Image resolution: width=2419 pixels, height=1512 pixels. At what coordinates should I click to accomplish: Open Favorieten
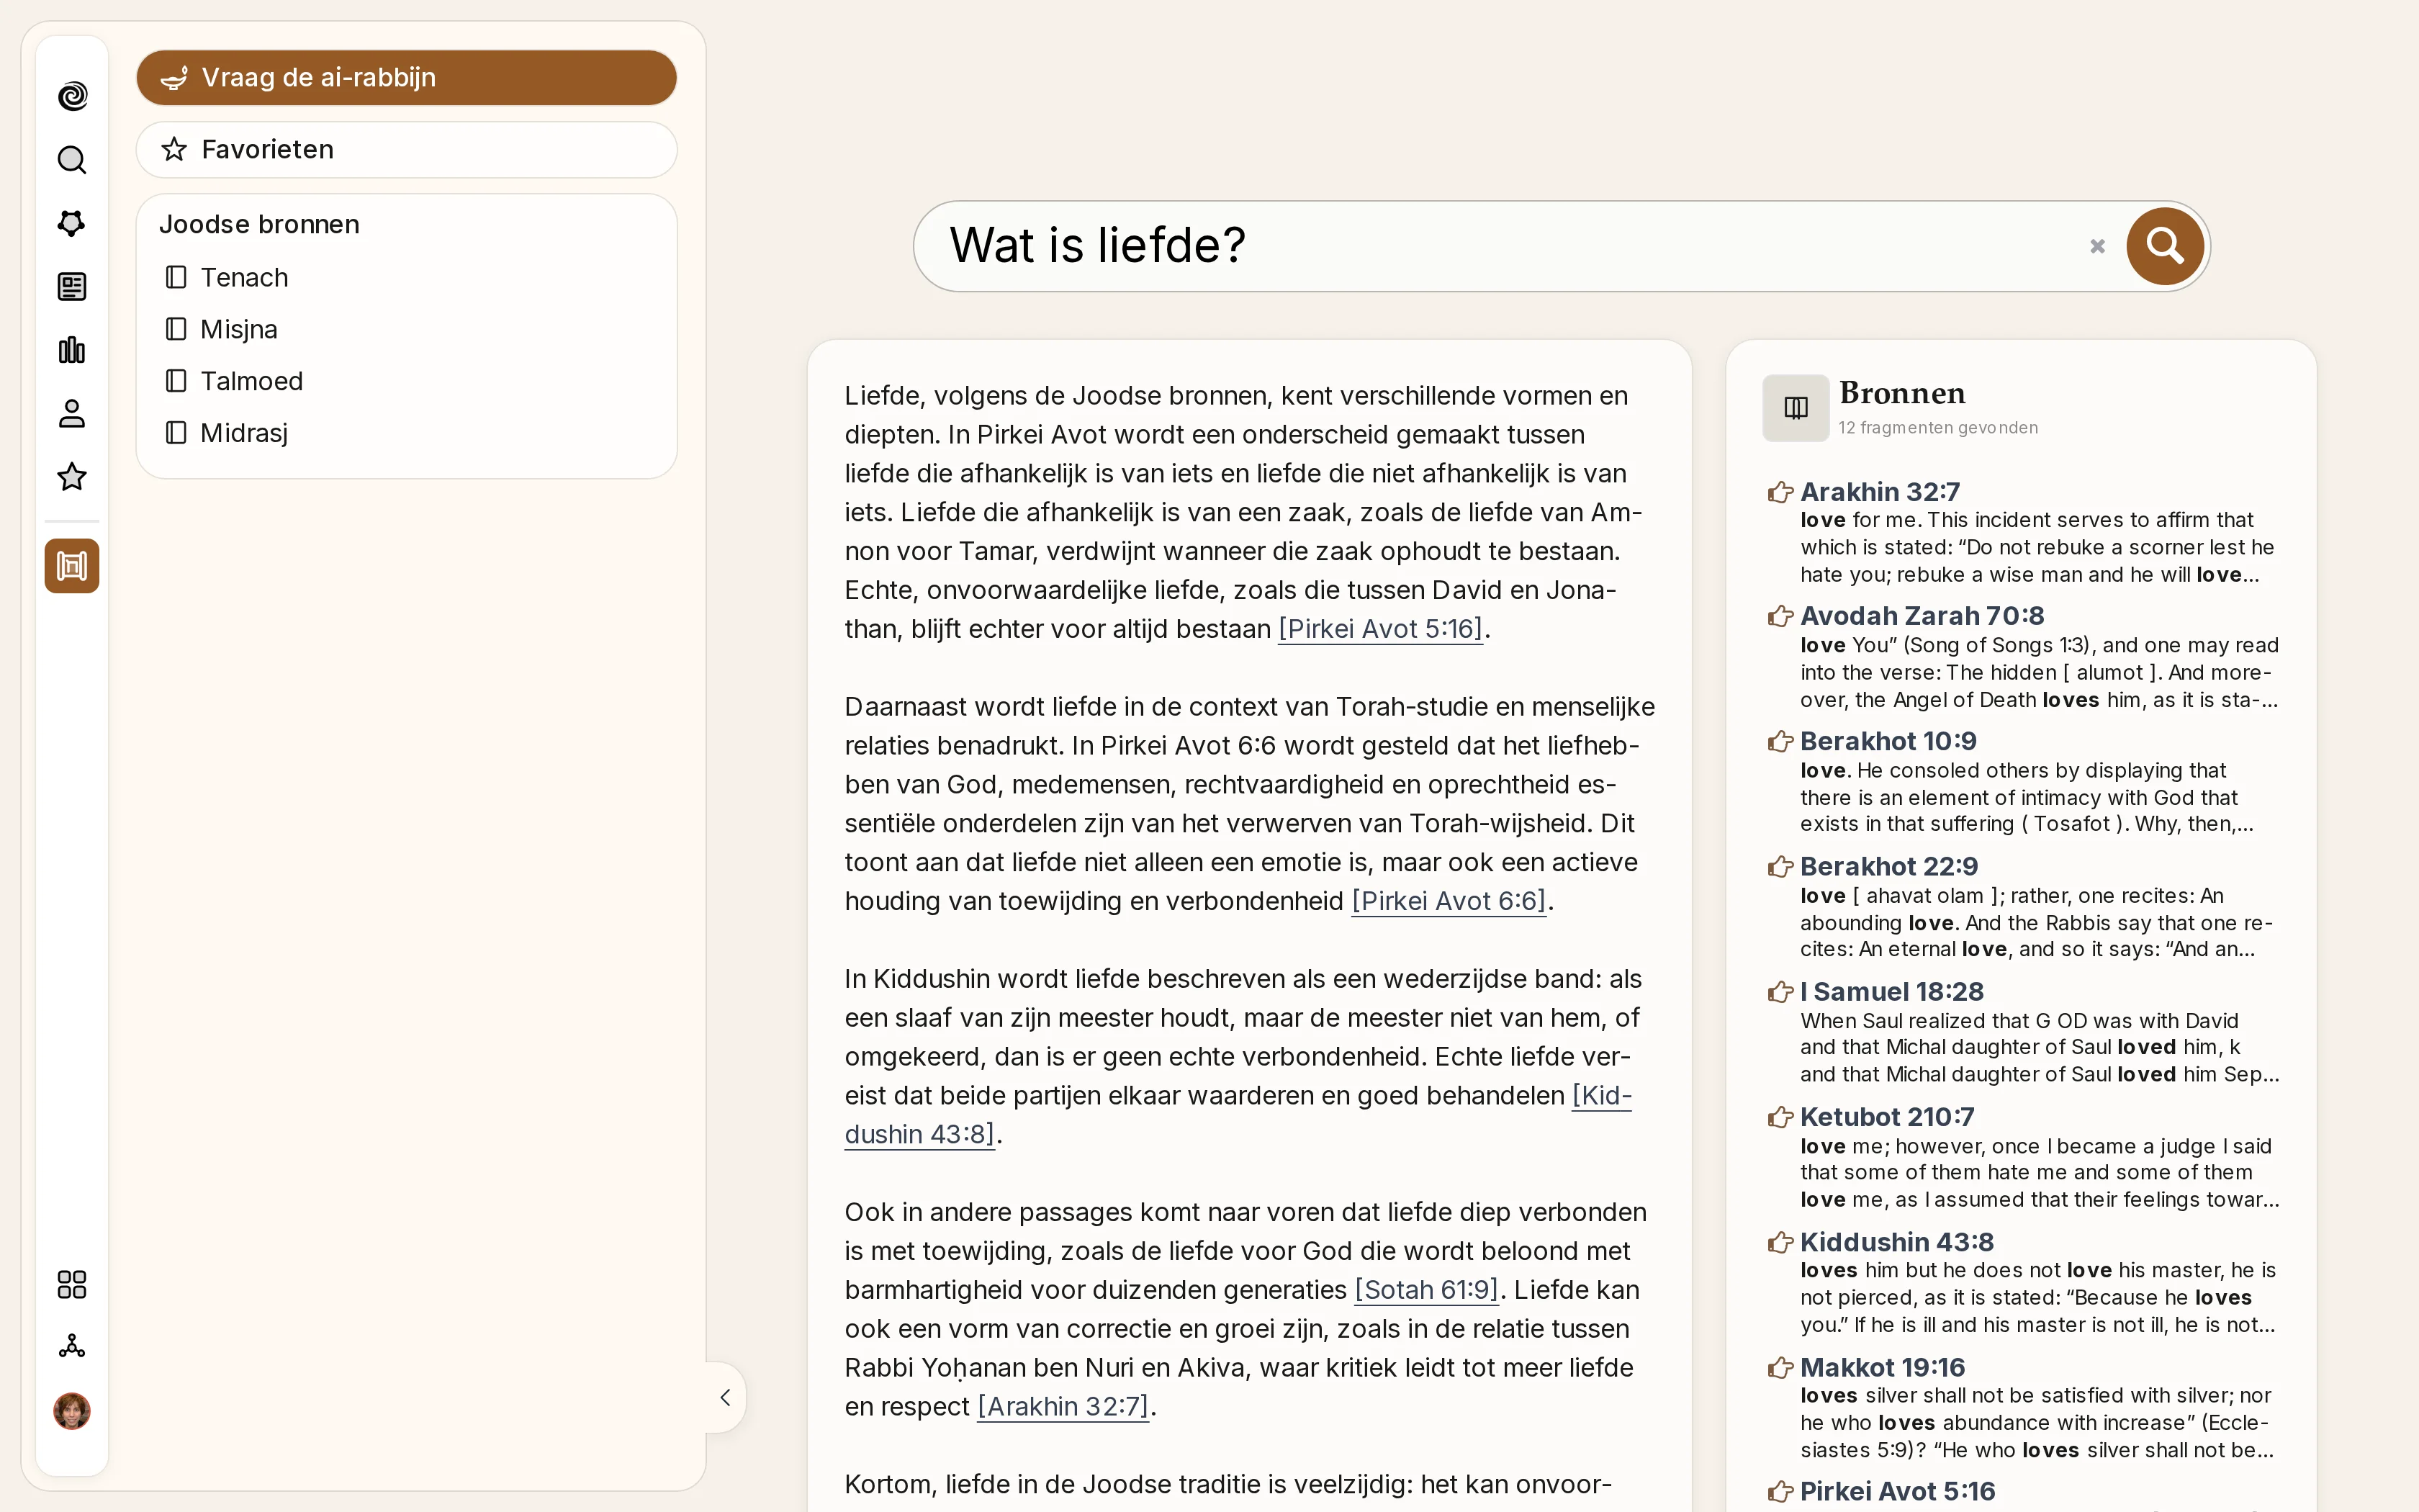(x=407, y=150)
